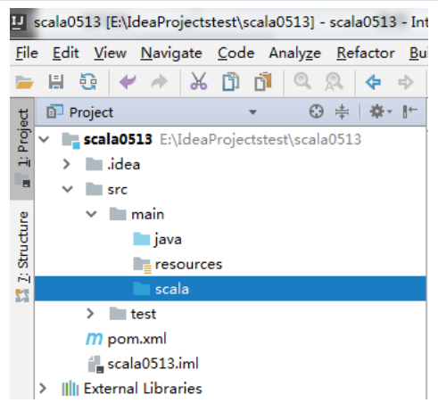Expand the test folder

90,314
